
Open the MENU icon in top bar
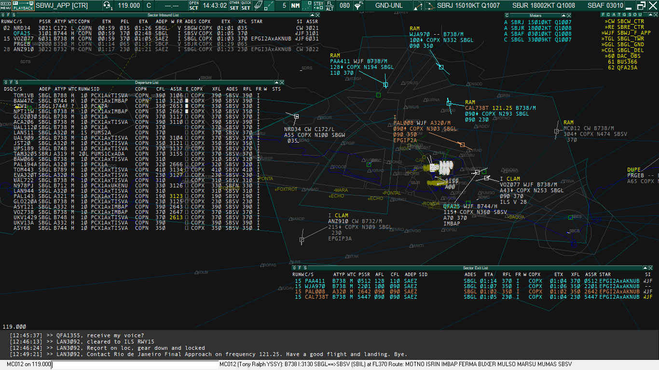pos(5,5)
